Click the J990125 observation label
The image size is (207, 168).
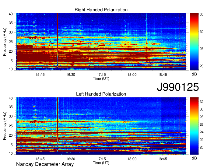(x=178, y=87)
